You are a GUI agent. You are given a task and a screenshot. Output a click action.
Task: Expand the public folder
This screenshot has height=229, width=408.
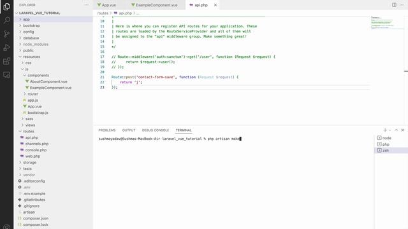point(53,50)
